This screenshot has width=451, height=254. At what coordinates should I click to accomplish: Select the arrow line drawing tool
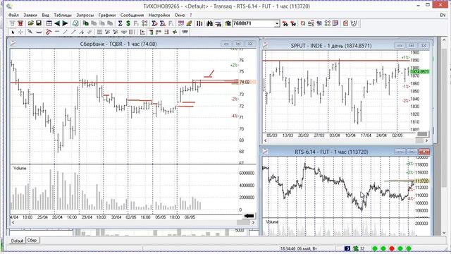coord(73,32)
